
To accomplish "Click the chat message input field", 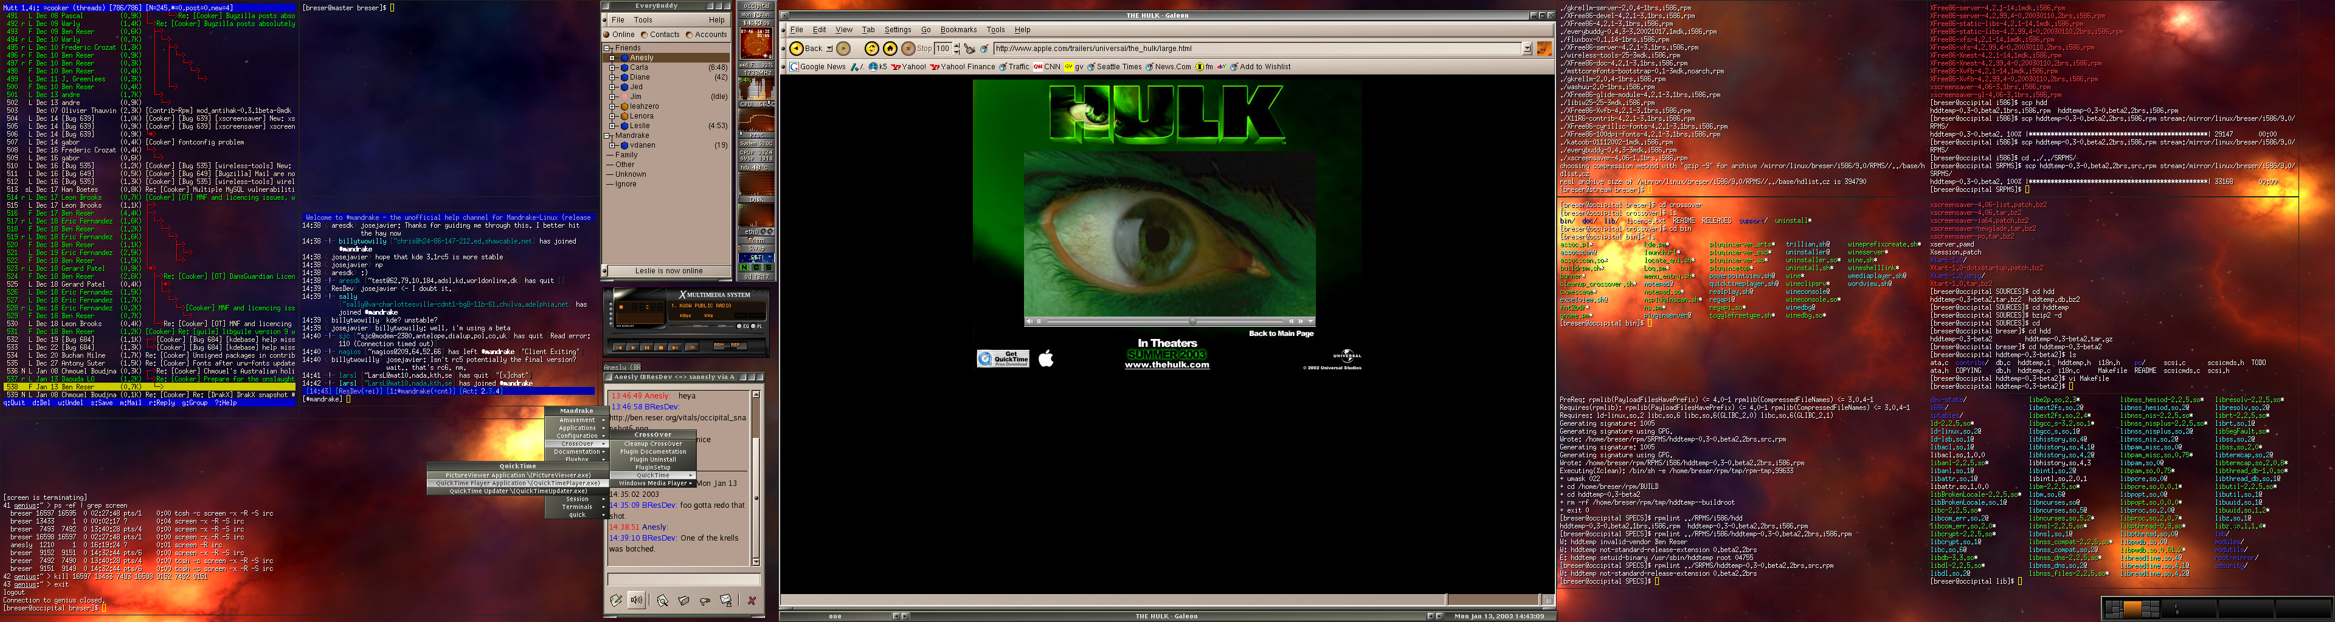I will (x=683, y=579).
